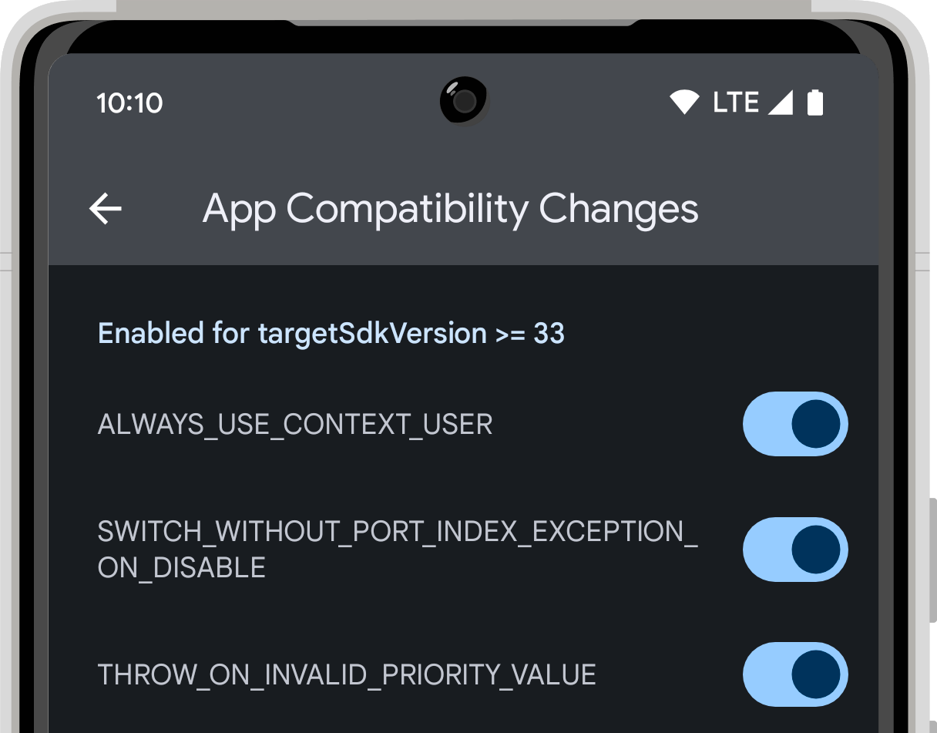
Task: Tap the App Compatibility Changes title
Action: point(450,209)
